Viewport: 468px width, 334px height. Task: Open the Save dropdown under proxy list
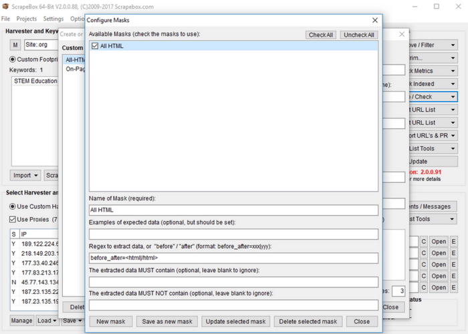72,321
